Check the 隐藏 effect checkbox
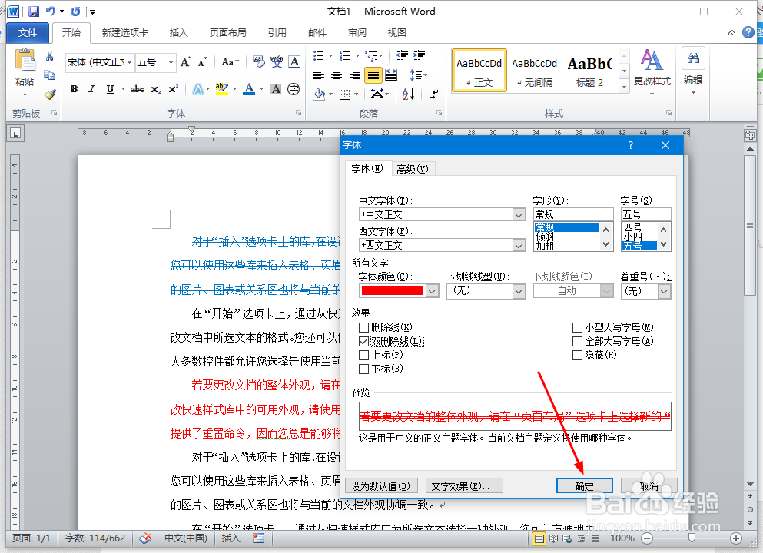Screen dimensions: 763x553 coord(579,354)
